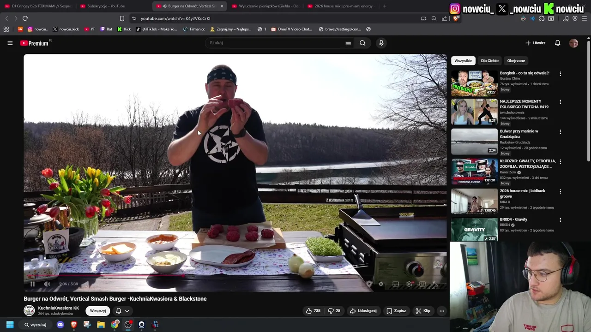
Task: Click the Brave Shields lion icon
Action: (x=456, y=18)
